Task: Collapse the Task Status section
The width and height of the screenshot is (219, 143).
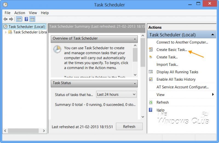Action: pos(135,83)
